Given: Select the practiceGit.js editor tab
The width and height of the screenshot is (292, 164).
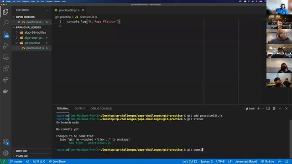Looking at the screenshot, I should pyautogui.click(x=68, y=10).
